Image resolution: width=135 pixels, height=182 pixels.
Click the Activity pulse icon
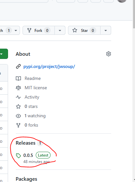18,97
